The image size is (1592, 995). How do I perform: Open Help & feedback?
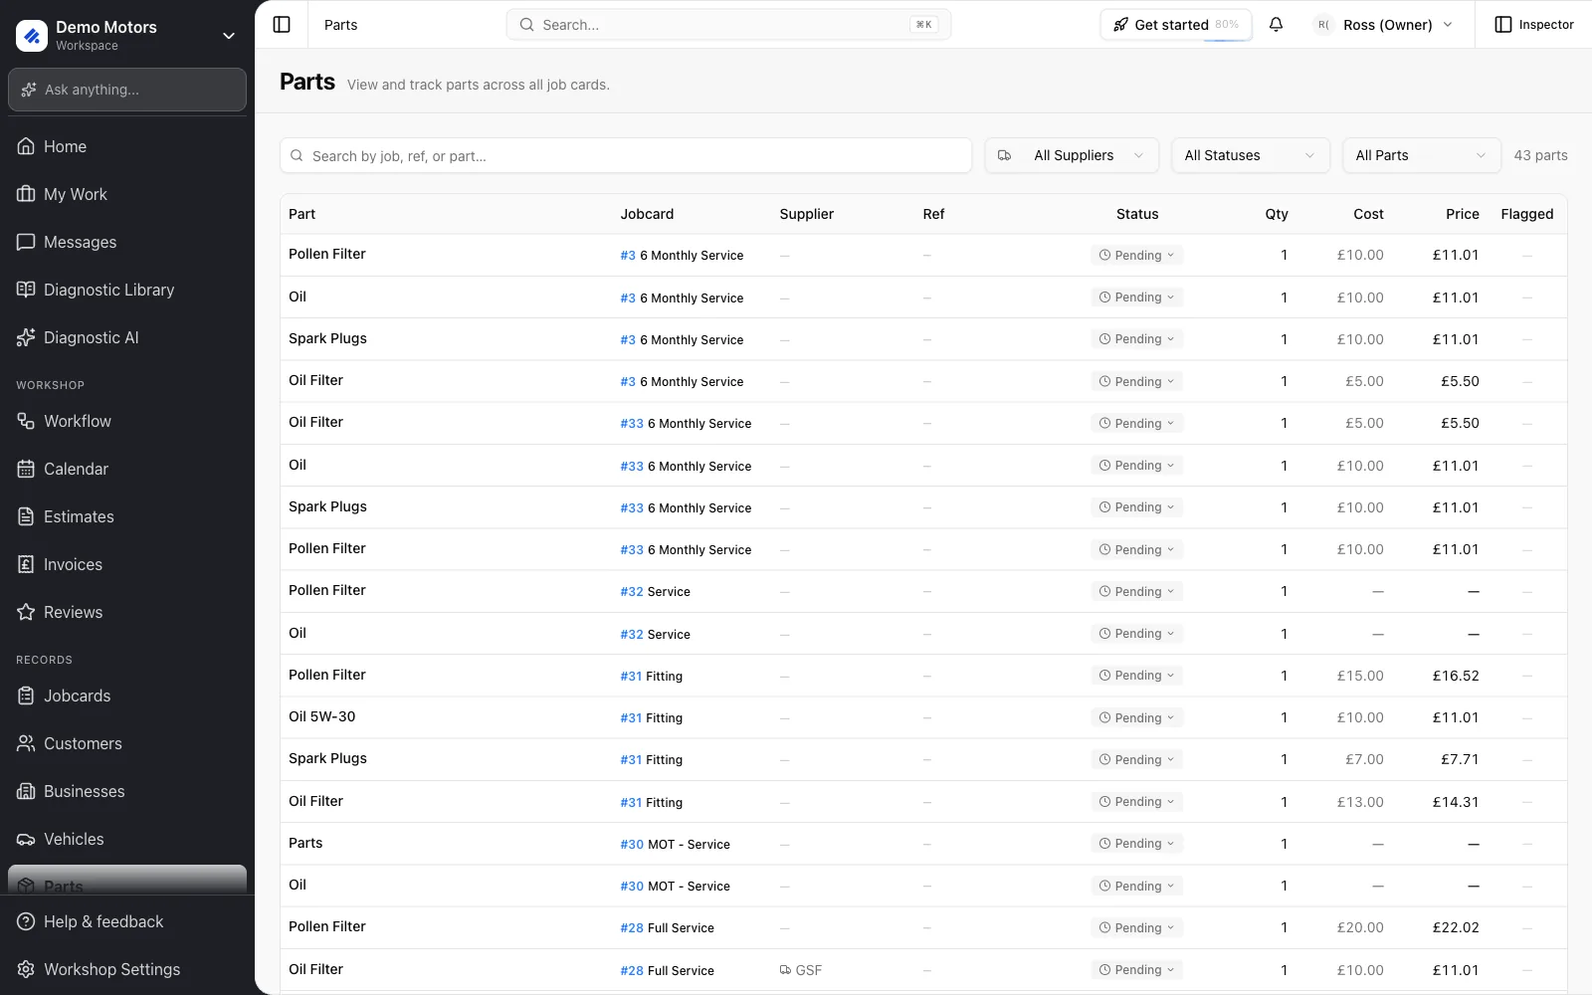pos(127,921)
